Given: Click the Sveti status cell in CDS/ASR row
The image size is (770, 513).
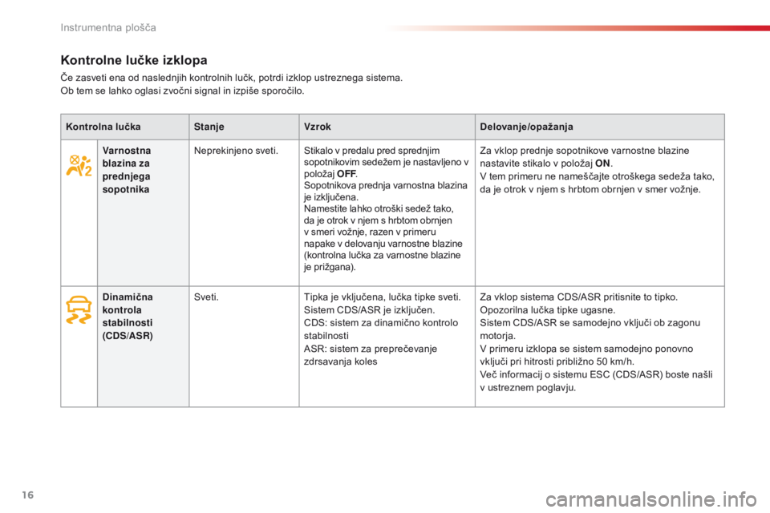Looking at the screenshot, I should point(206,296).
